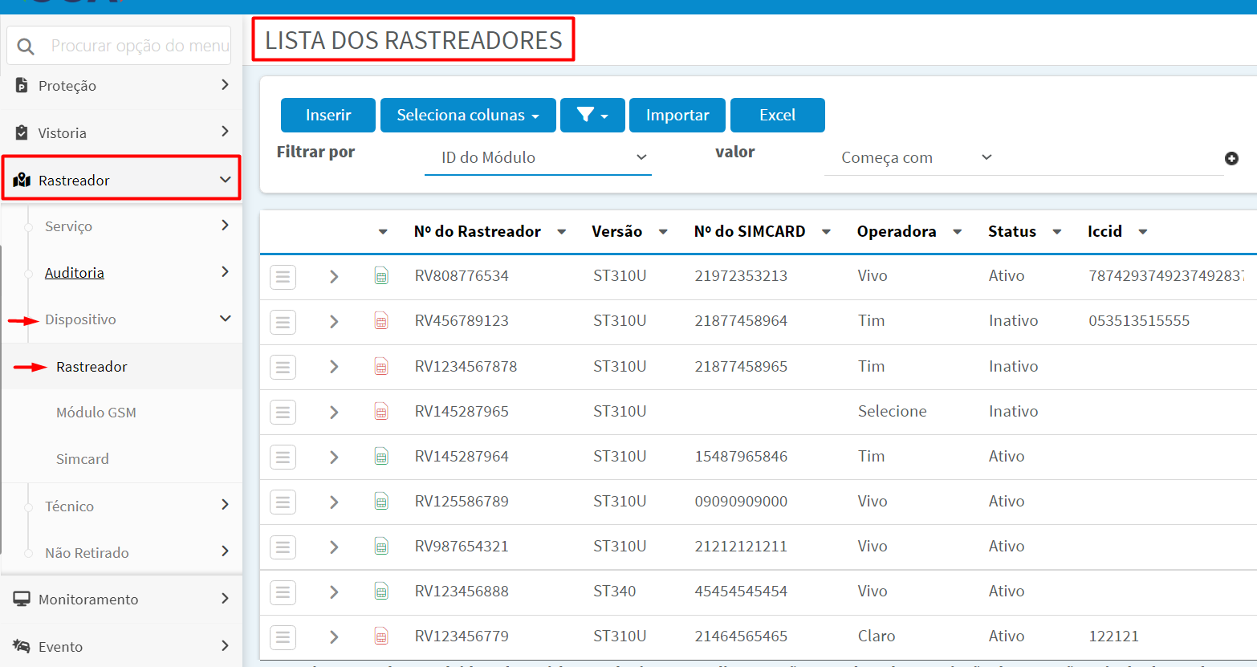This screenshot has width=1257, height=667.
Task: Click red sheet icon for RV456789123
Action: tap(381, 321)
